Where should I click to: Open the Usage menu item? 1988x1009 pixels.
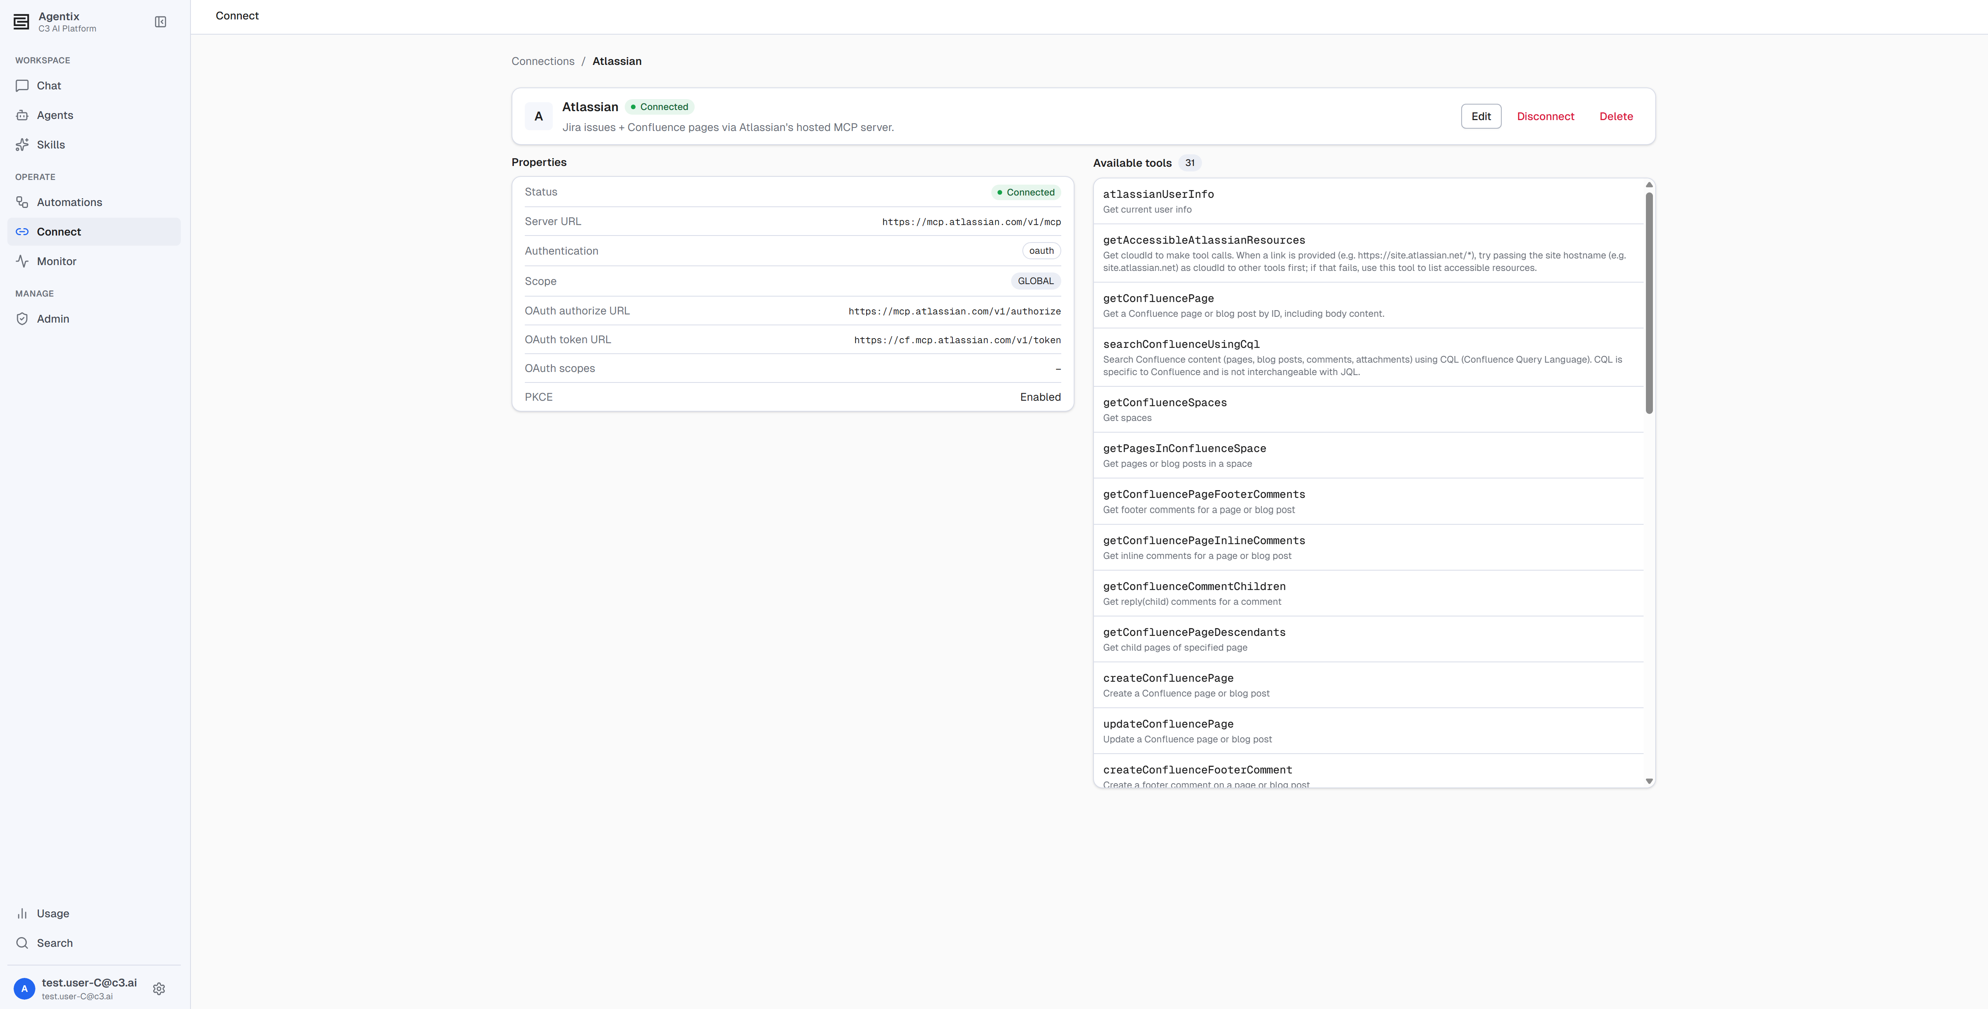pos(94,913)
